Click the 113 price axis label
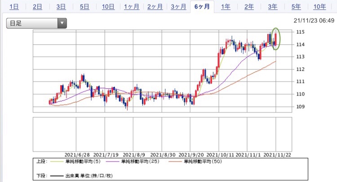The width and height of the screenshot is (337, 182). click(x=300, y=56)
